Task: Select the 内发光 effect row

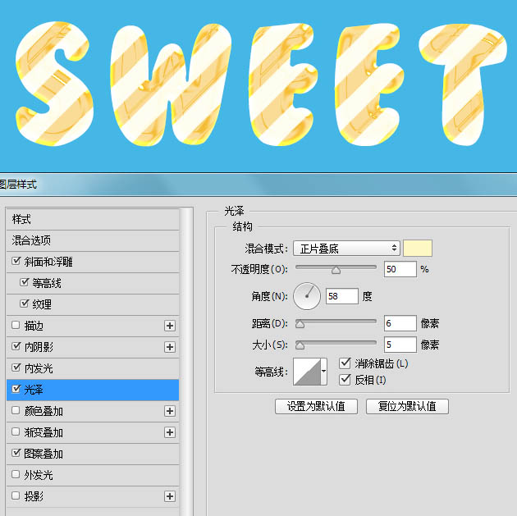Action: point(93,368)
